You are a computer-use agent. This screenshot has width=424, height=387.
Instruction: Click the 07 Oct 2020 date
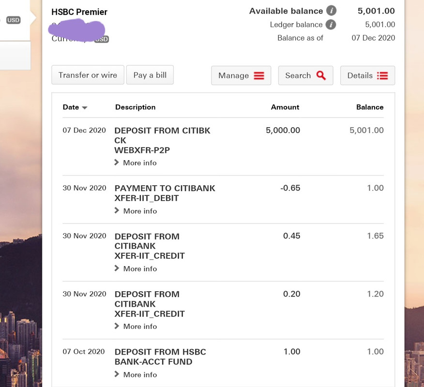tap(84, 352)
